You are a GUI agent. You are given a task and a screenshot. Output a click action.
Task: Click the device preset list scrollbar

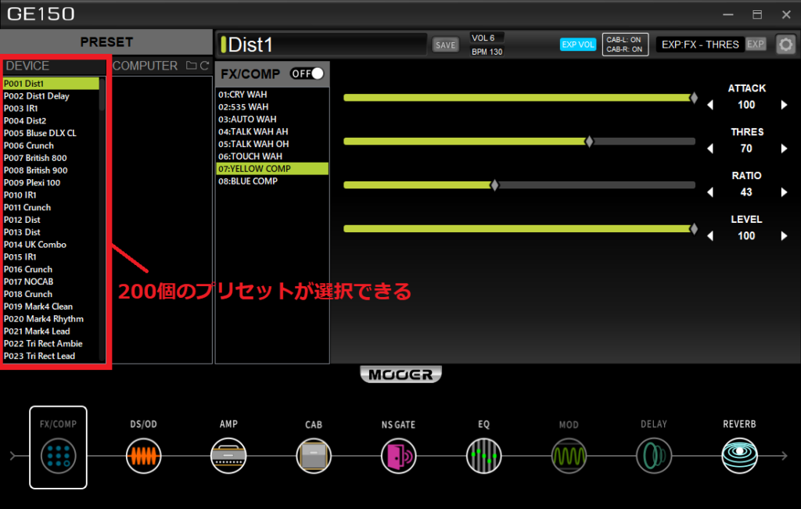102,95
